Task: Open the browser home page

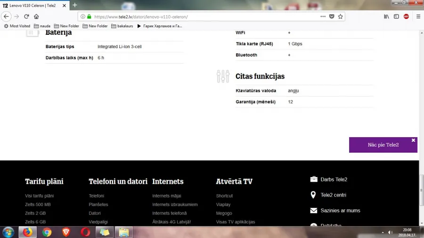Action: coord(36,16)
